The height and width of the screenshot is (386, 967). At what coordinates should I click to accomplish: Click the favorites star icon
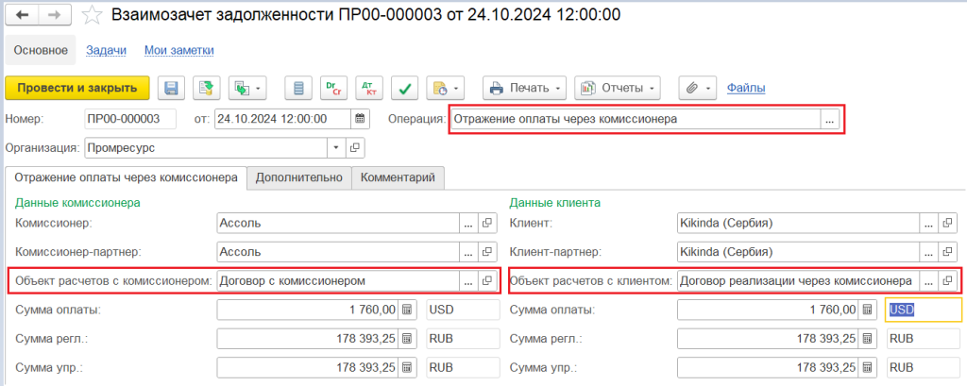point(92,15)
